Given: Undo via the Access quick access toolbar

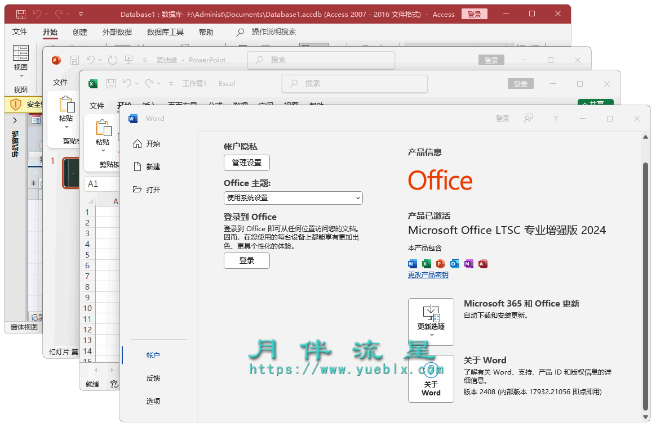Looking at the screenshot, I should pos(37,14).
